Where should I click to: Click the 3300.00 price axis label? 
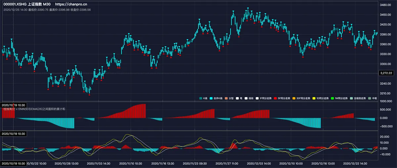coord(386,64)
